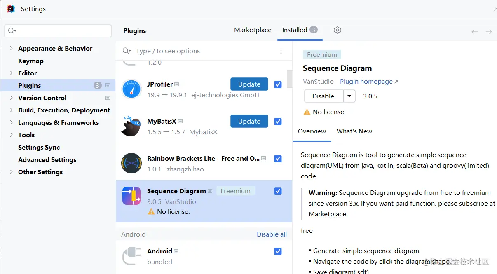Select Advanced Settings in the tree

pyautogui.click(x=47, y=159)
